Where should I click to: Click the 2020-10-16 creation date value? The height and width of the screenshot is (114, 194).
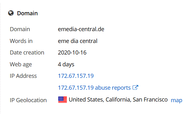pyautogui.click(x=72, y=53)
